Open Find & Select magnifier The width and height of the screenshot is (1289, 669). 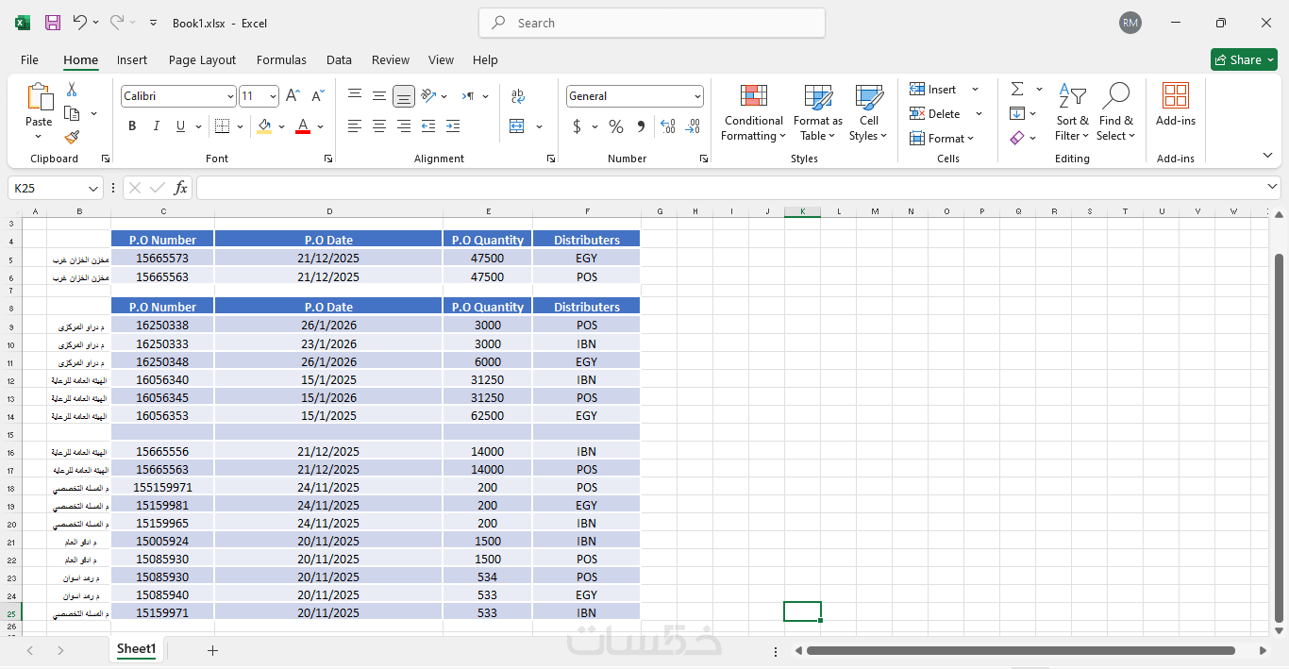click(1116, 112)
